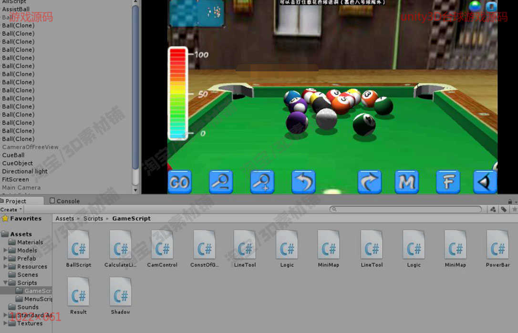518x333 pixels.
Task: Expand the Prefab folder arrow
Action: click(x=5, y=258)
